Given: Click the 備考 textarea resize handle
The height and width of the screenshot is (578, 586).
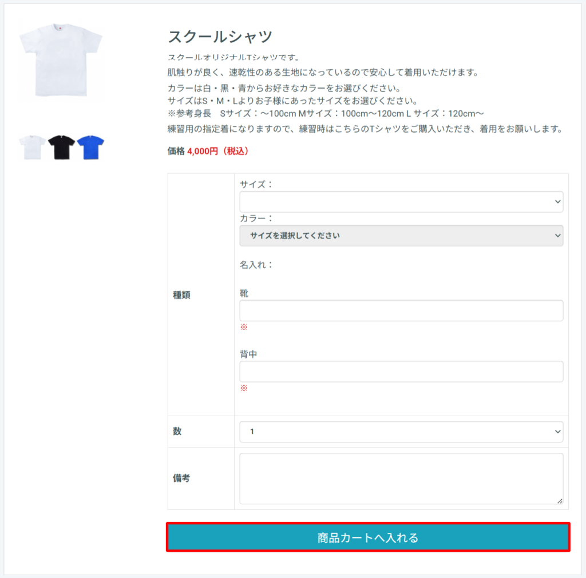Looking at the screenshot, I should (560, 501).
